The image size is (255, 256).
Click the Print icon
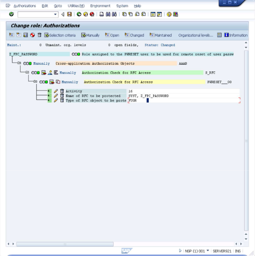tap(102, 14)
